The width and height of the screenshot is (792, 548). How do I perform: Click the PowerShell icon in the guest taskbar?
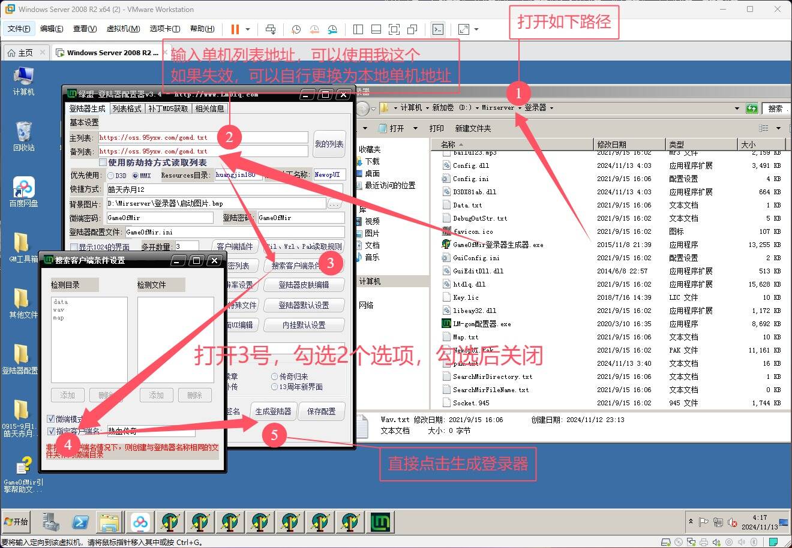[80, 522]
